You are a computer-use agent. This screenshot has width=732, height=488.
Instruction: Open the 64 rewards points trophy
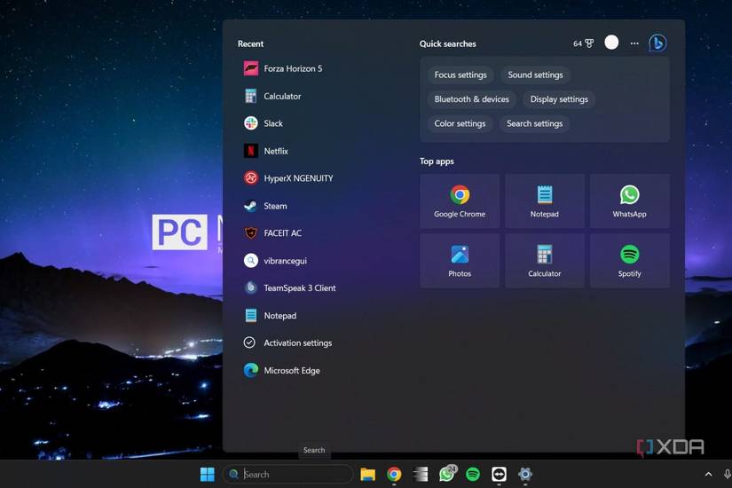point(584,43)
